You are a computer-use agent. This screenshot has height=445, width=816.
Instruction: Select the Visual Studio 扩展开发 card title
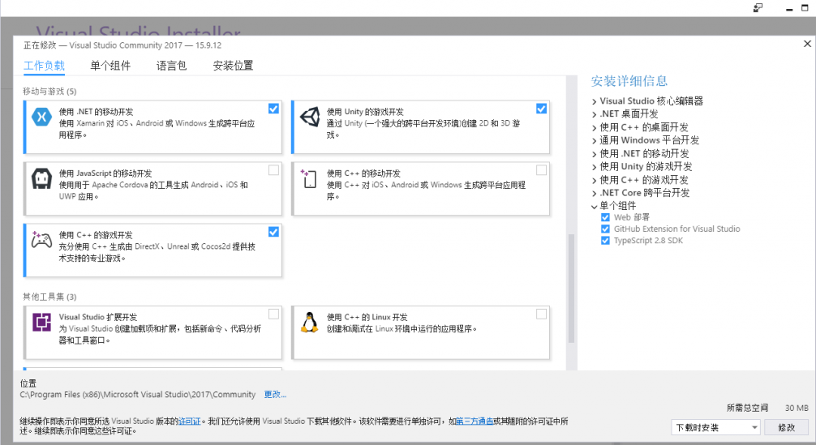point(98,317)
